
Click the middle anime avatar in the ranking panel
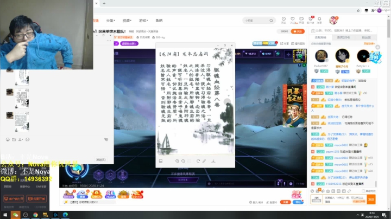[342, 55]
